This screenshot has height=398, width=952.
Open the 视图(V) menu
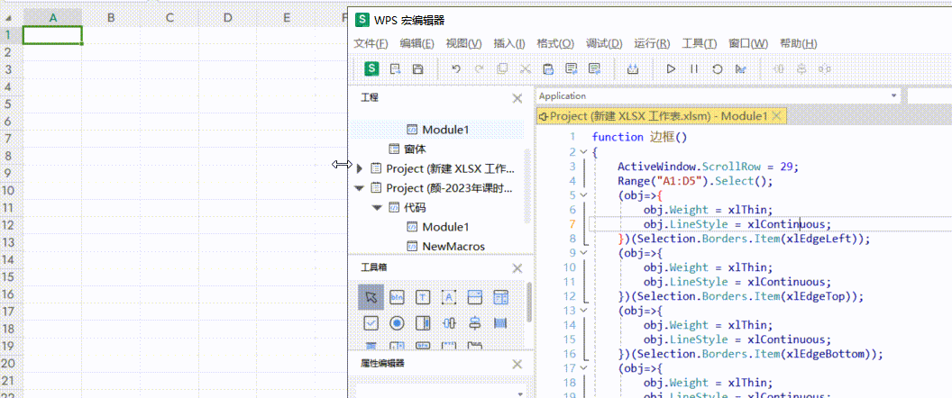point(464,44)
